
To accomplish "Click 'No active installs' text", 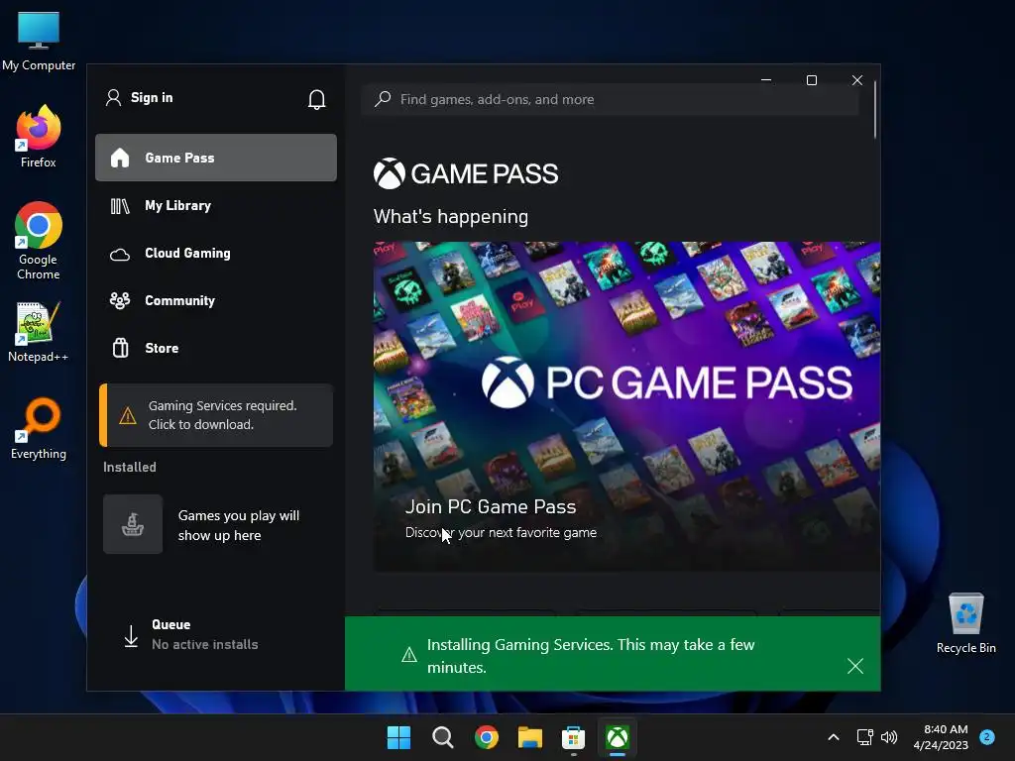I will pyautogui.click(x=204, y=644).
